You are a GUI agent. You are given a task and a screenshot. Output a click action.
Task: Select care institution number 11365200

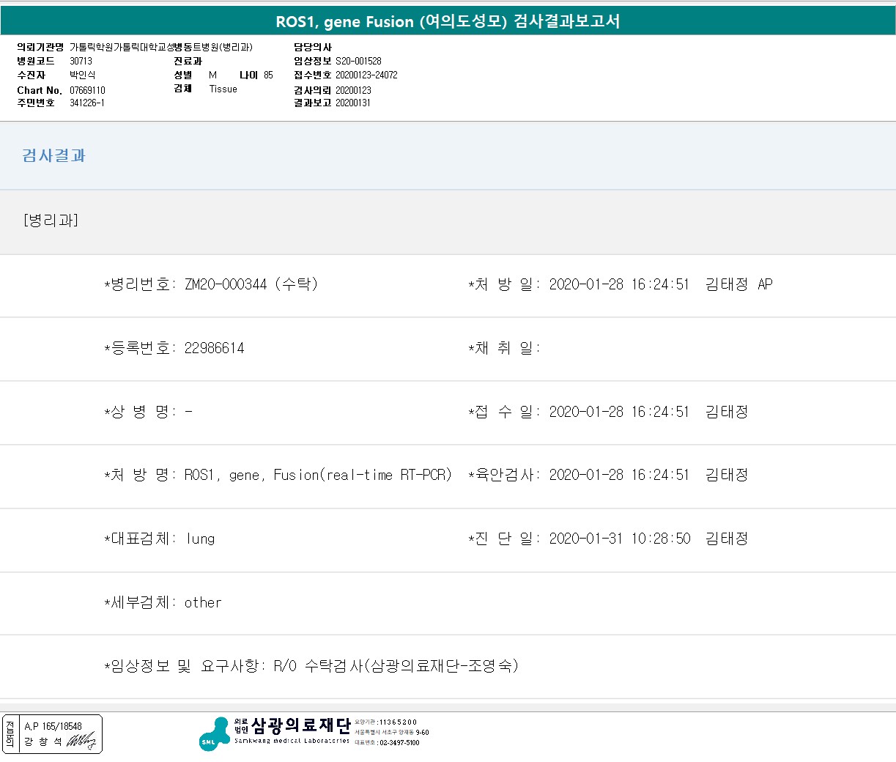(398, 722)
